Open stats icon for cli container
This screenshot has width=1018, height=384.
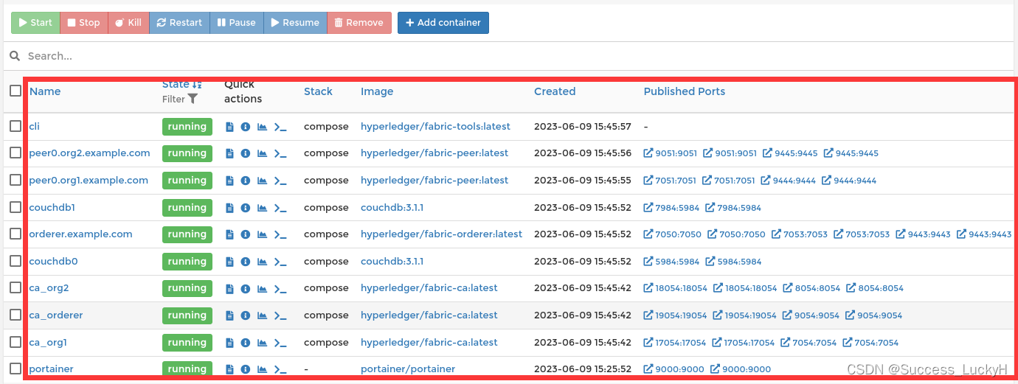pyautogui.click(x=262, y=127)
